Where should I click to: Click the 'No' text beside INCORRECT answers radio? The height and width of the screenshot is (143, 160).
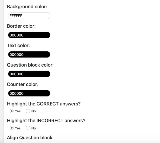(34, 128)
